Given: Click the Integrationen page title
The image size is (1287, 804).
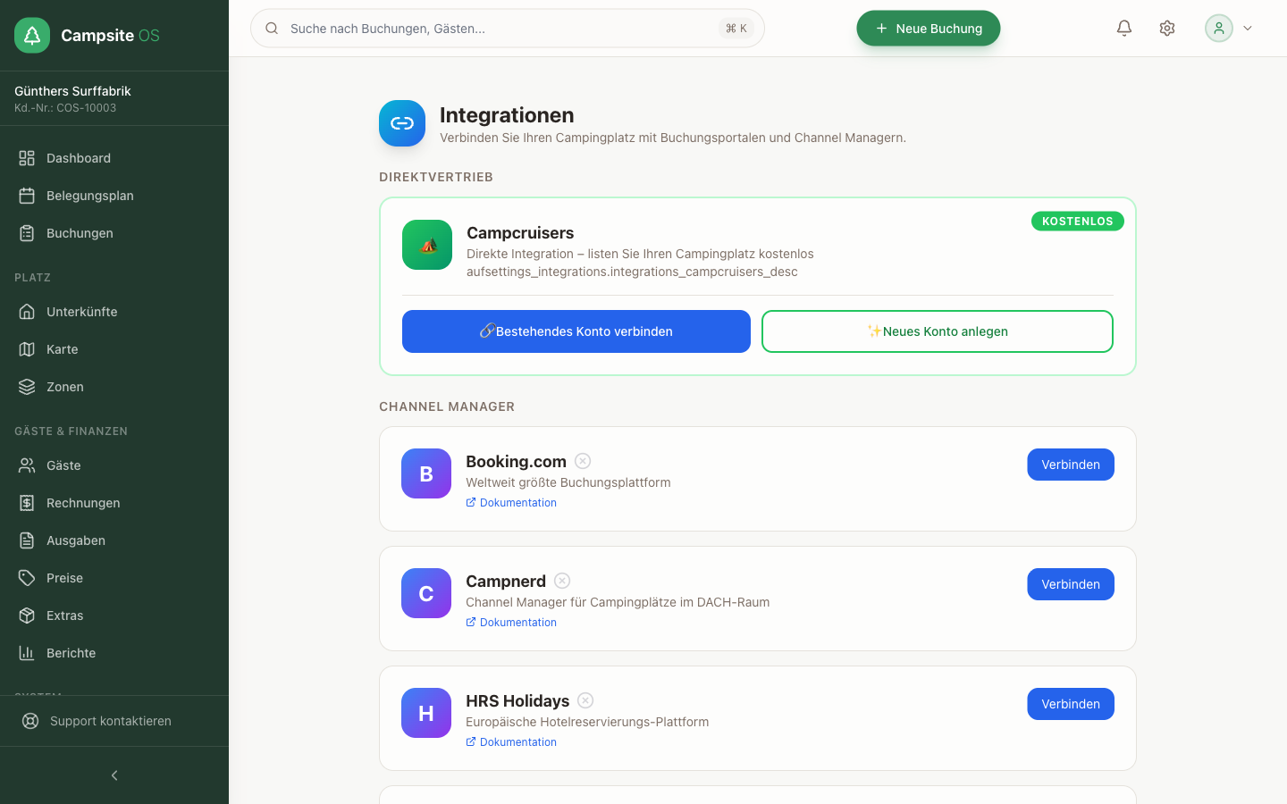Looking at the screenshot, I should tap(507, 115).
